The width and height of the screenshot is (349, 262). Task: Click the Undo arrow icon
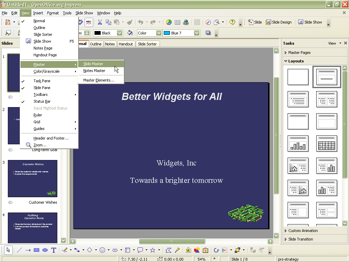click(x=141, y=22)
